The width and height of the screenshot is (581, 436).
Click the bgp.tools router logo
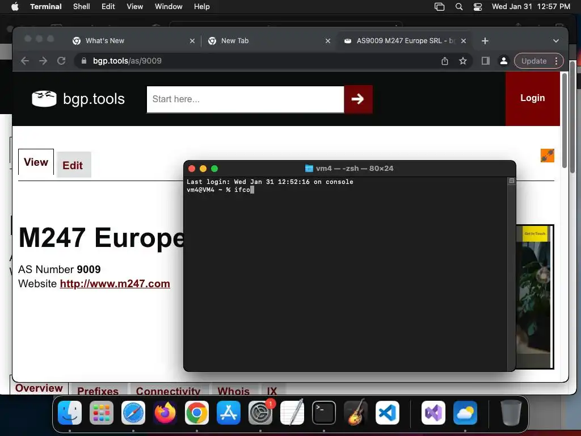click(x=44, y=99)
